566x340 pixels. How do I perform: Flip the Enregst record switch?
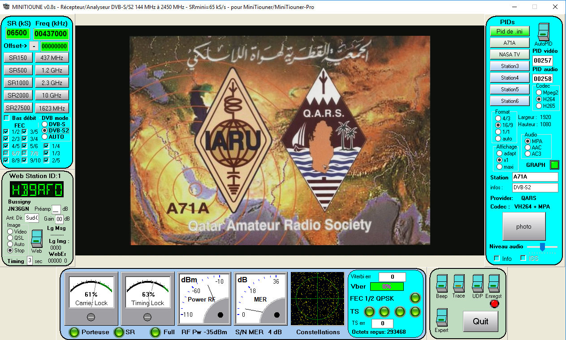(493, 284)
